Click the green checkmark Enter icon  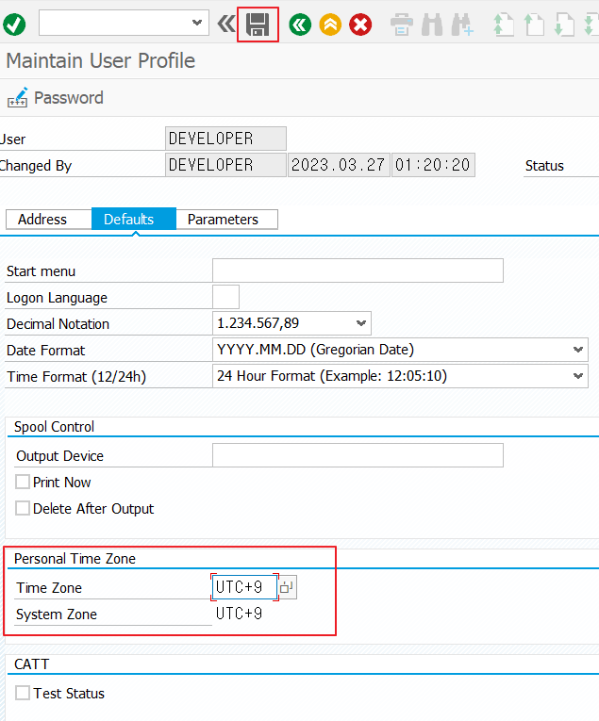[14, 25]
